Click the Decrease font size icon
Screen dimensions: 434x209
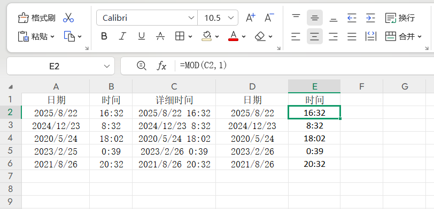pyautogui.click(x=269, y=18)
